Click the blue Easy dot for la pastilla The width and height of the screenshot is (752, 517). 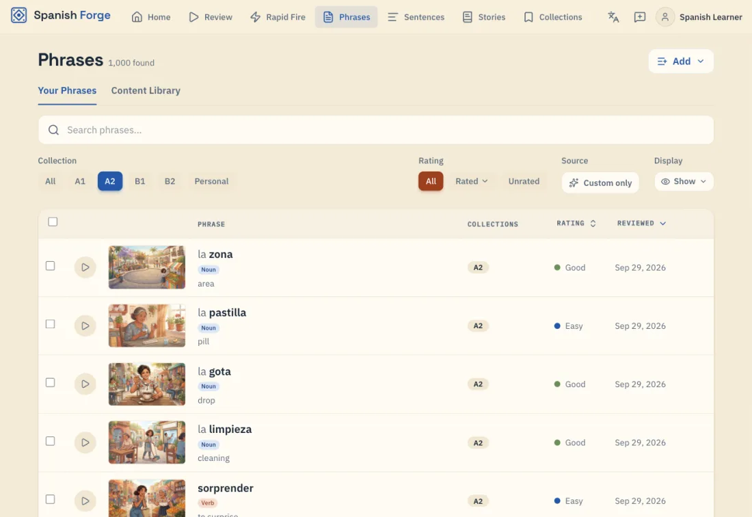[556, 326]
